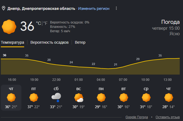This screenshot has width=183, height=121.
Task: Select Tuesday's sunny forecast icon
Action: point(124,98)
